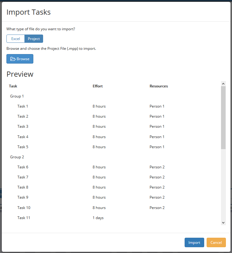Select the Task 7 row
Viewport: 232px width, 253px height.
(x=114, y=177)
